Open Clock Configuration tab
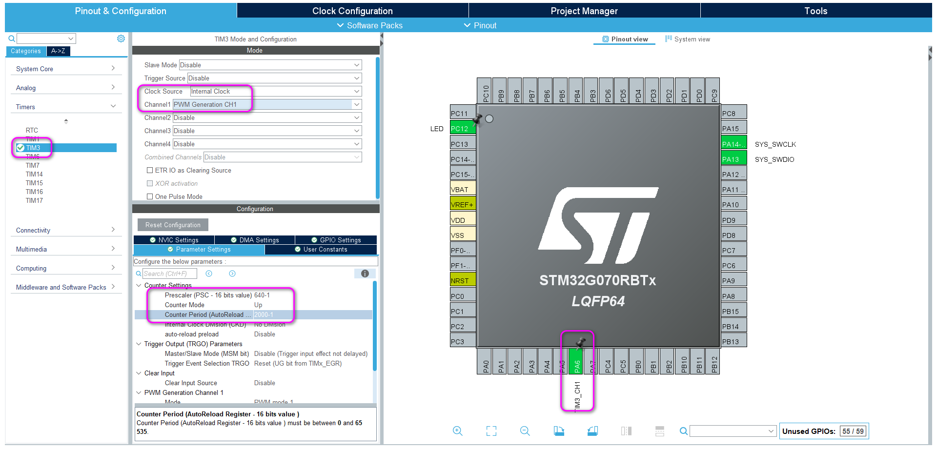 pyautogui.click(x=352, y=11)
